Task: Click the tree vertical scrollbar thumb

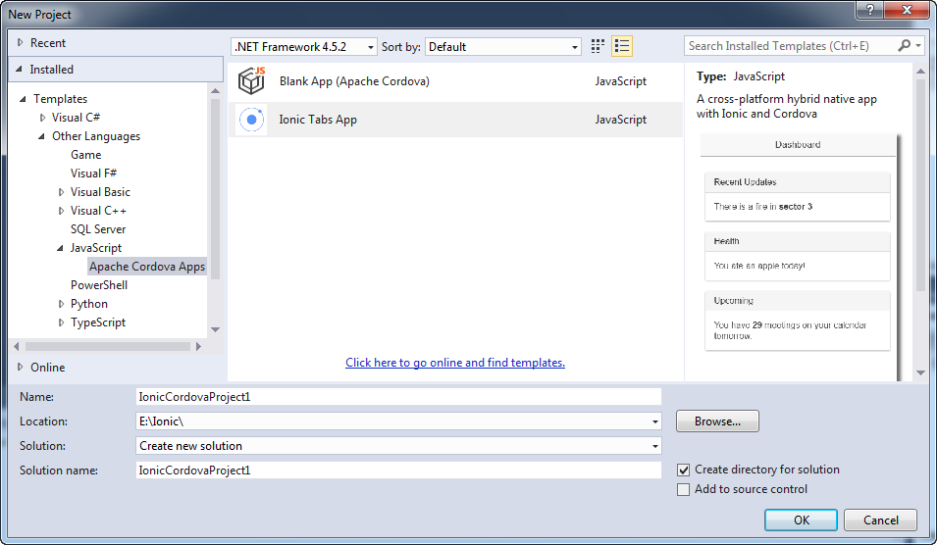Action: click(x=216, y=188)
